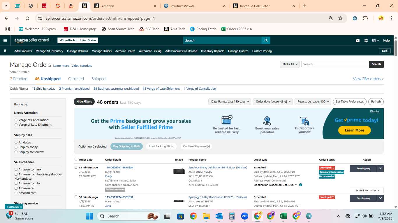Open Zoom from the taskbar
The height and width of the screenshot is (223, 398).
point(244,216)
